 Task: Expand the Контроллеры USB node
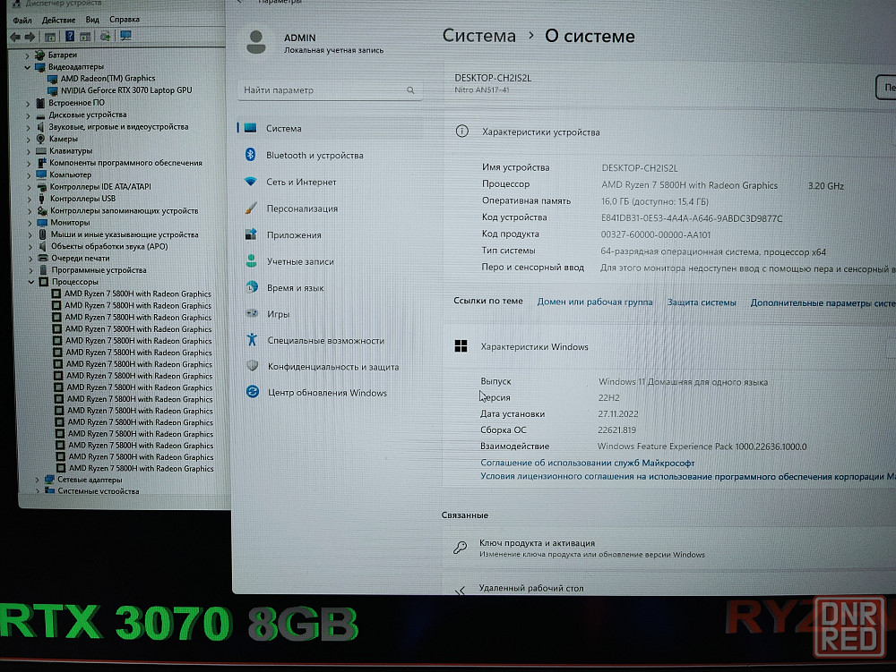point(30,199)
